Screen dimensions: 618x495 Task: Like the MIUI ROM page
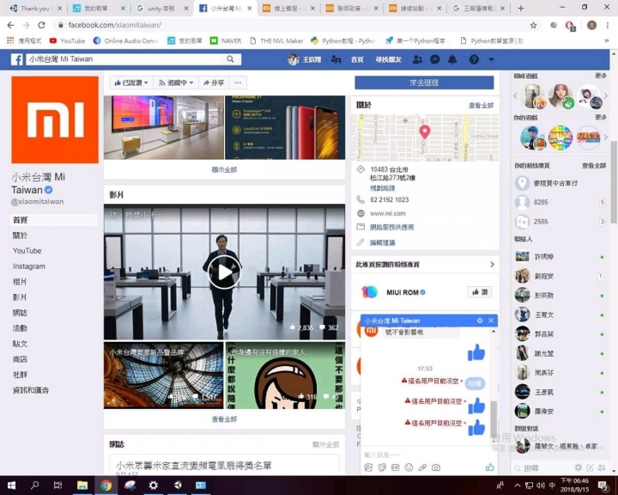pos(480,292)
